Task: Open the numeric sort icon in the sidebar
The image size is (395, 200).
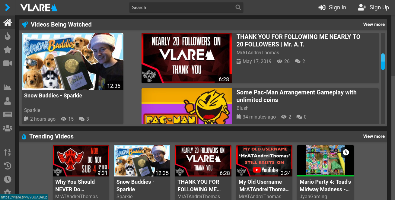Action: point(8,152)
